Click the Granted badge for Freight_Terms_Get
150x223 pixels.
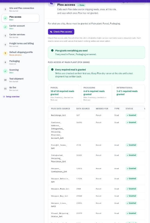(131, 145)
